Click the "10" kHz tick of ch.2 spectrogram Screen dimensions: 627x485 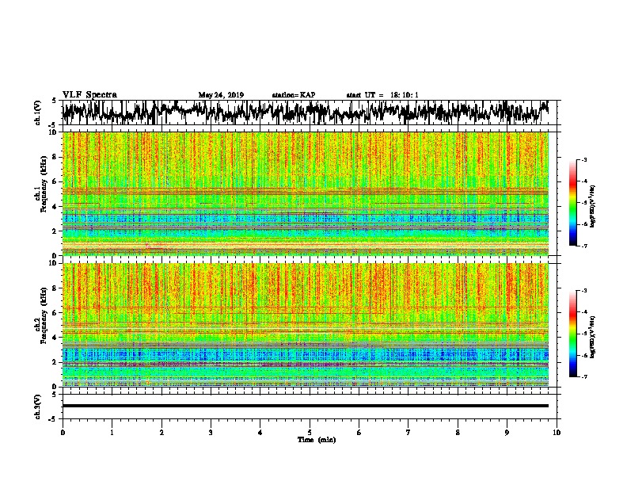coord(53,263)
